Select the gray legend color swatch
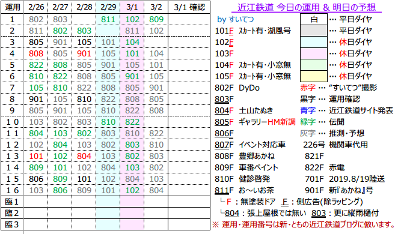Screen dimensions: 401x234 tap(314, 31)
